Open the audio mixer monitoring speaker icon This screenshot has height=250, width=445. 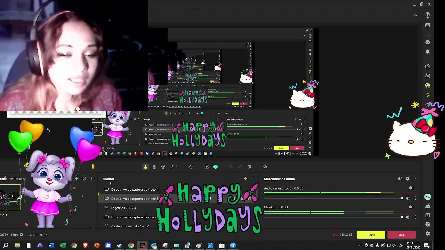pyautogui.click(x=400, y=179)
